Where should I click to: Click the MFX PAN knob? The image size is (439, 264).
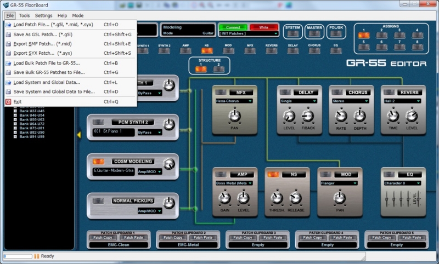pyautogui.click(x=235, y=115)
